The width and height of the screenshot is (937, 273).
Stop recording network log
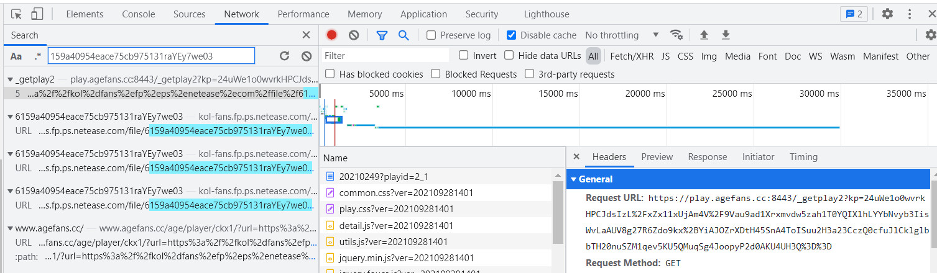[x=331, y=35]
